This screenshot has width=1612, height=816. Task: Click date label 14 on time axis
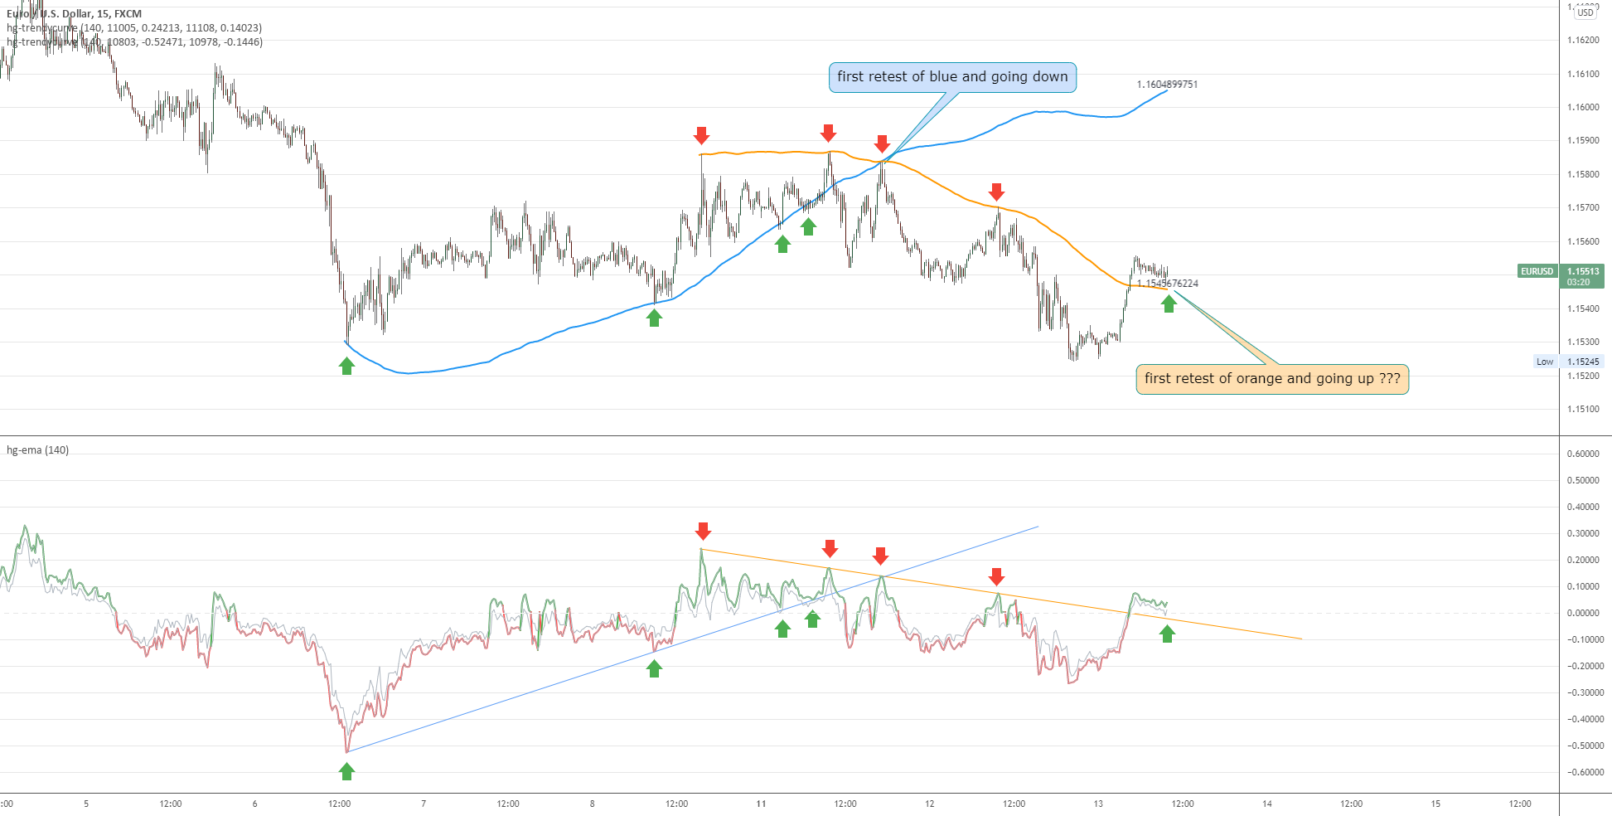[1267, 804]
